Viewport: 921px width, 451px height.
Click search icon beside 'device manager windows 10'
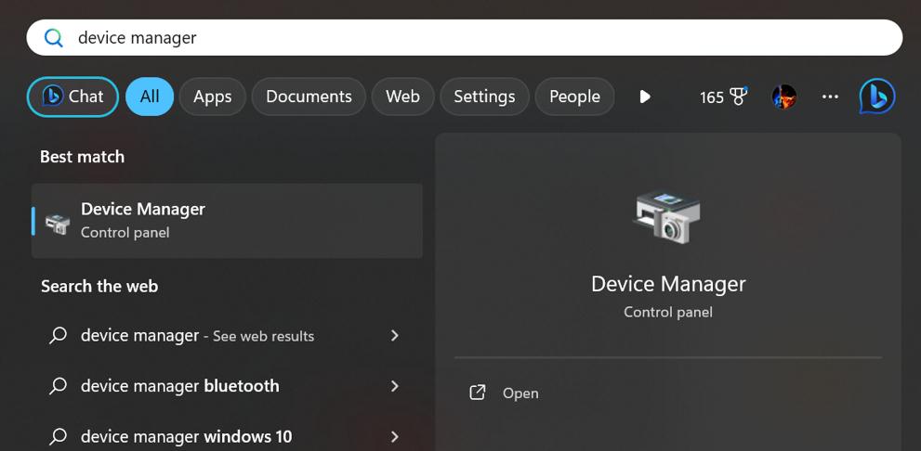pyautogui.click(x=58, y=436)
